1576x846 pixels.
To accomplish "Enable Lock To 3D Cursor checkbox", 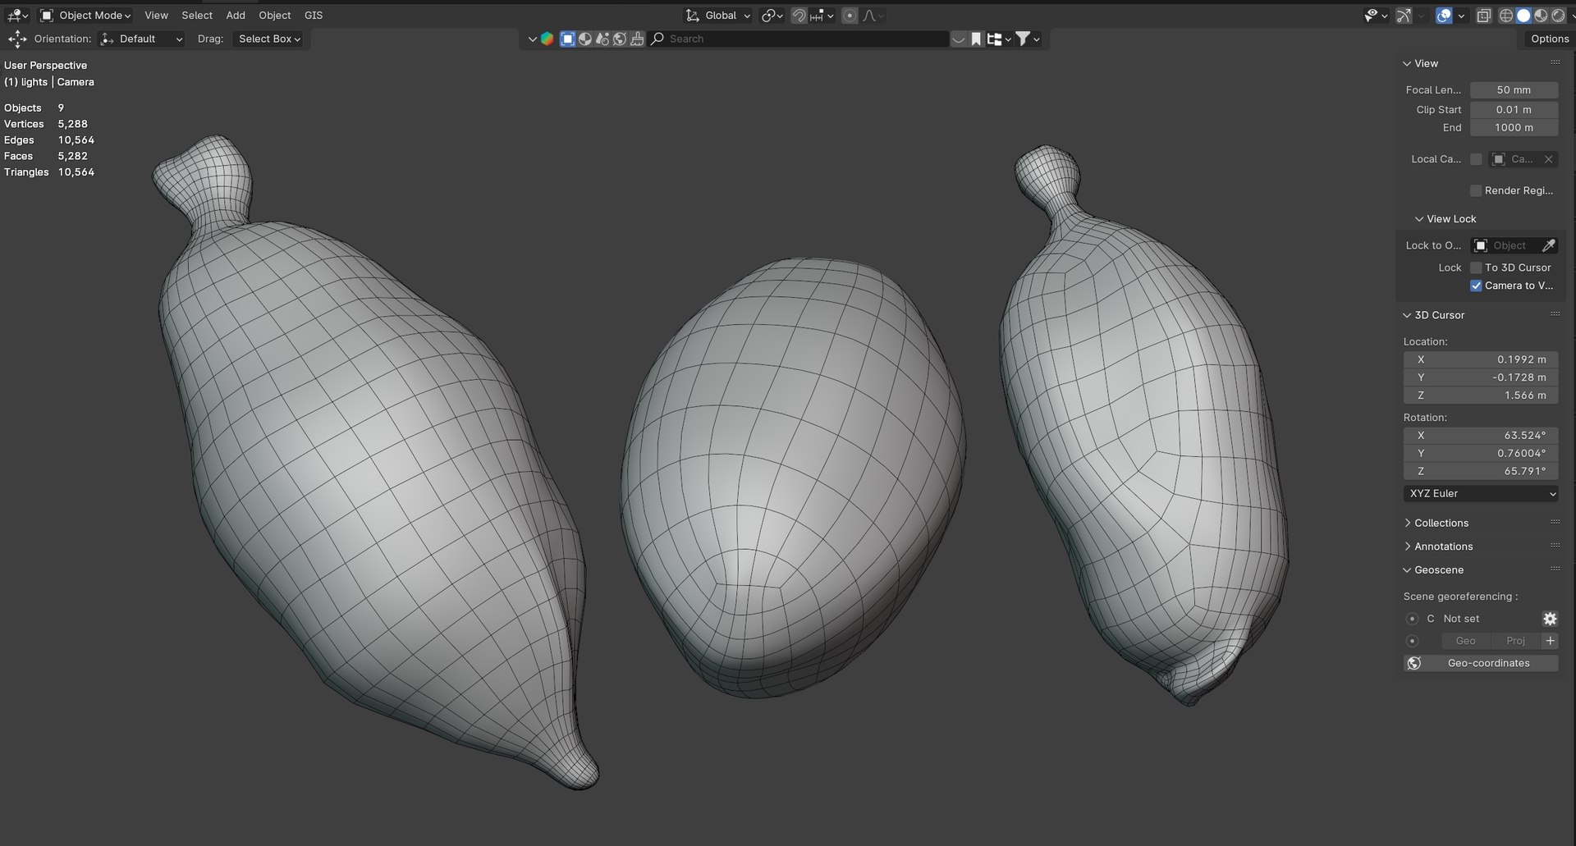I will (1476, 268).
